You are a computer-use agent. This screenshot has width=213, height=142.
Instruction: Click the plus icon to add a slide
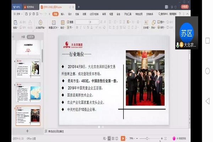pos(27,131)
